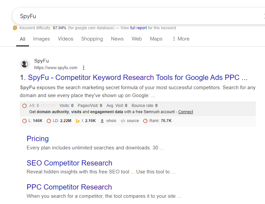Click the Bounce rate: 0 metric
The image size is (265, 204).
coord(145,106)
